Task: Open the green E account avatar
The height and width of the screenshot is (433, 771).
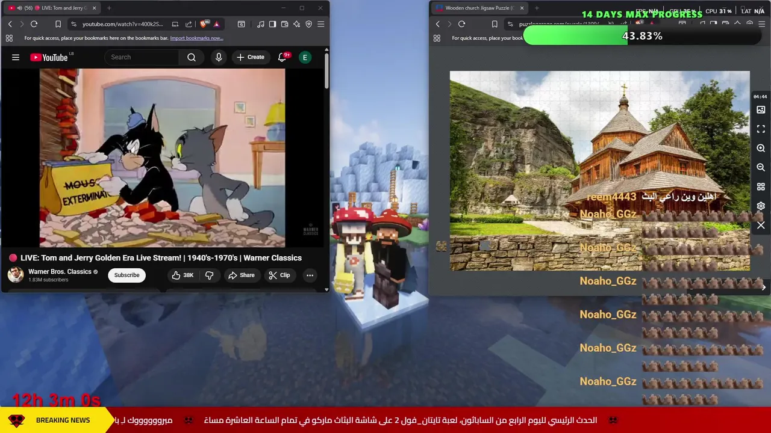Action: click(305, 57)
